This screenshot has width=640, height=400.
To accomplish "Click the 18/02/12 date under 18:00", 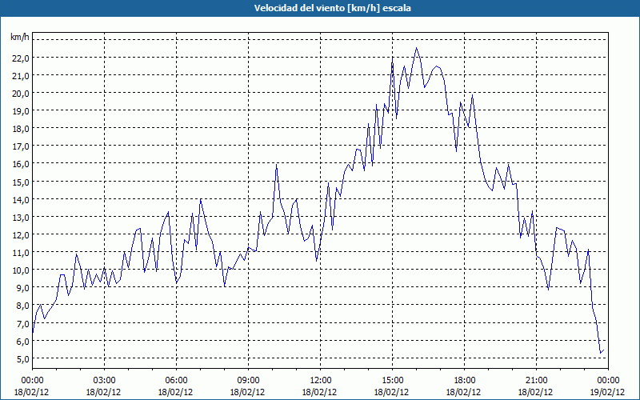I will pos(464,392).
